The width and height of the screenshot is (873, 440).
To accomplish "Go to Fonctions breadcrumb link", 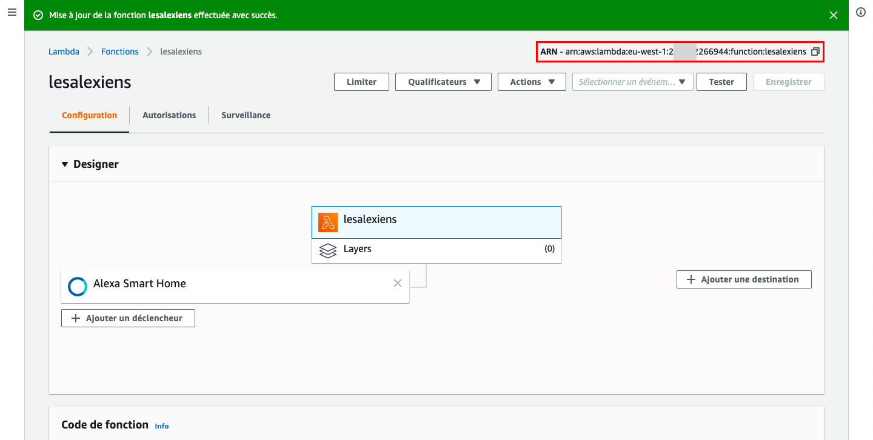I will [x=120, y=52].
